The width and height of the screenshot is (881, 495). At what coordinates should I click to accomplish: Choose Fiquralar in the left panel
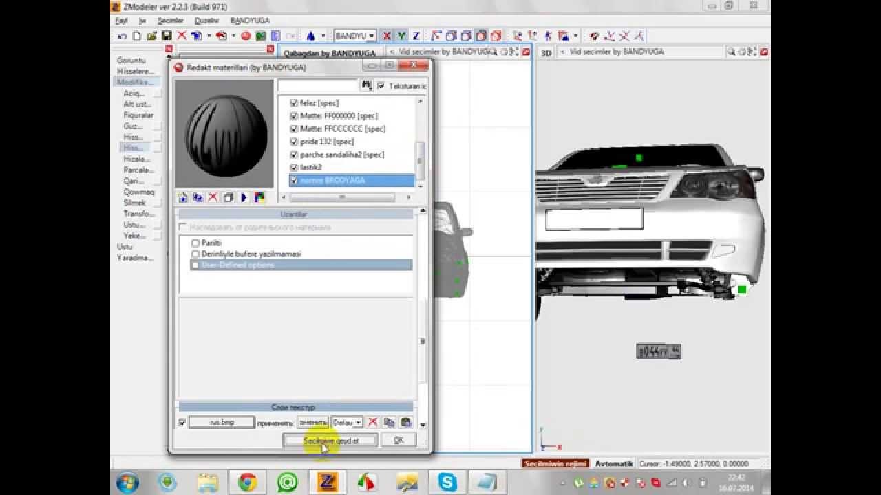pyautogui.click(x=138, y=115)
